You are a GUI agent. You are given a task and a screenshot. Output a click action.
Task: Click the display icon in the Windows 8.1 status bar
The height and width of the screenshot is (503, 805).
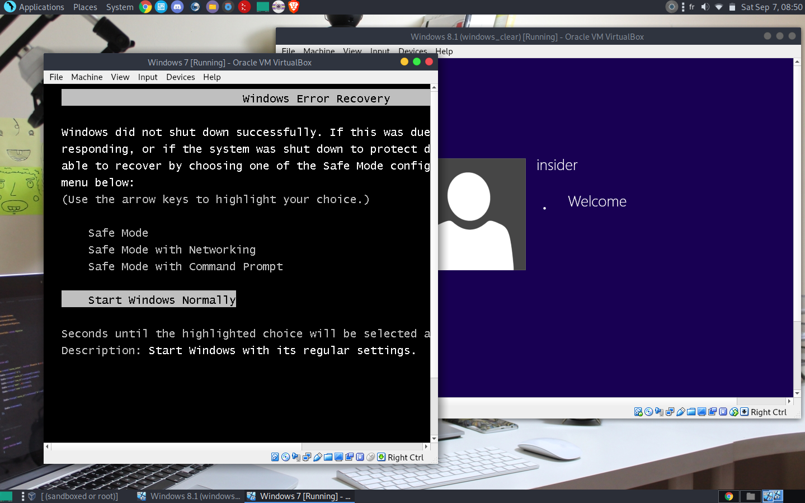coord(702,412)
